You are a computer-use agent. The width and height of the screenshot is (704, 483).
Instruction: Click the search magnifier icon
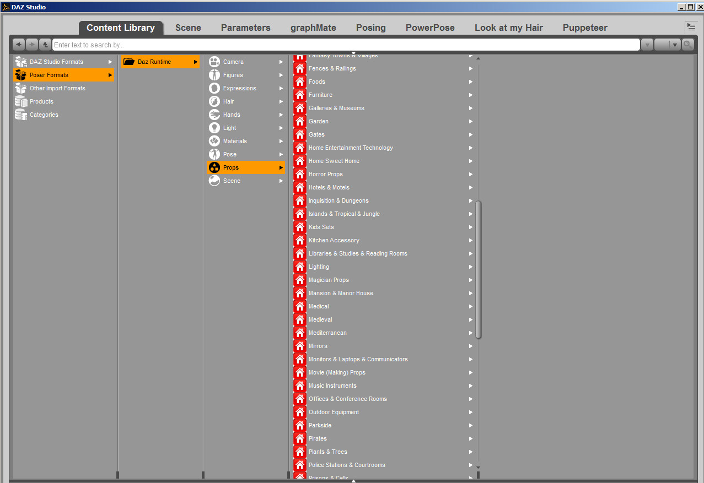(x=688, y=45)
